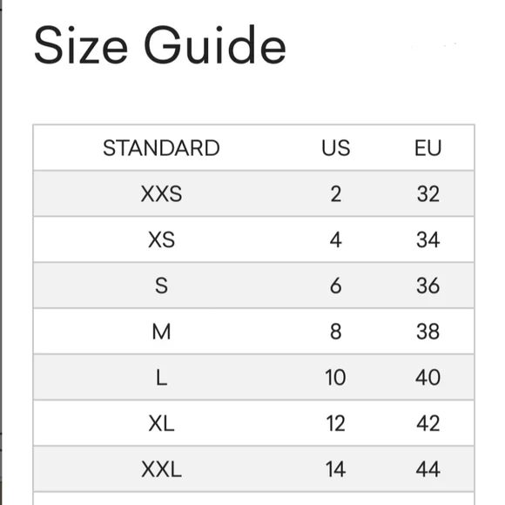Select EU size 42 cell
This screenshot has height=505, width=505.
(428, 423)
